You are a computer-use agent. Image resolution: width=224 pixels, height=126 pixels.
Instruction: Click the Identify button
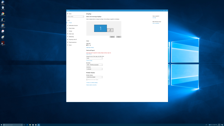[112, 37]
